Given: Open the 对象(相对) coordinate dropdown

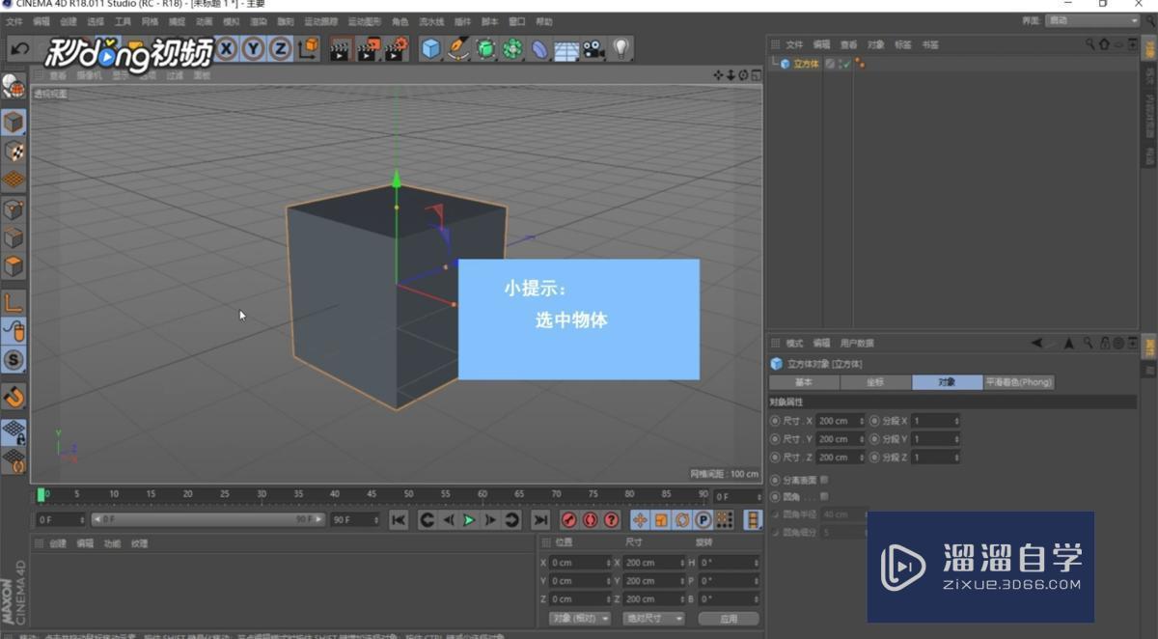Looking at the screenshot, I should tap(579, 618).
